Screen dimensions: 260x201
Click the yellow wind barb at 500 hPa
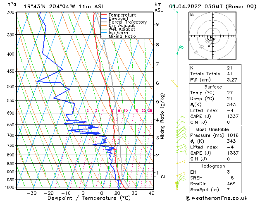pyautogui.click(x=174, y=84)
